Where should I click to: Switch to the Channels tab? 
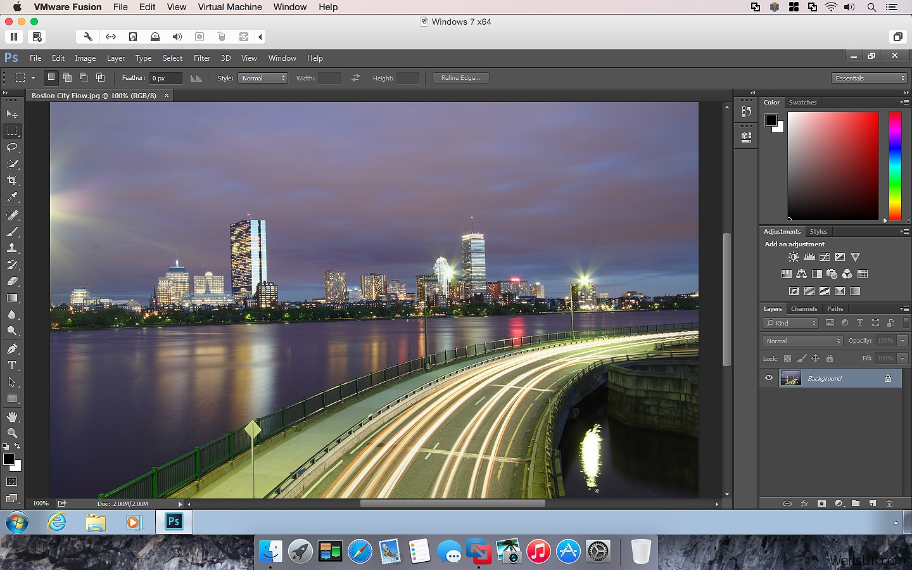804,309
